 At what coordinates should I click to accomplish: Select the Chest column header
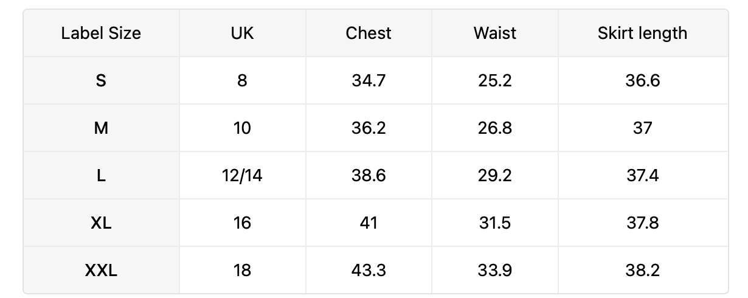pos(369,33)
